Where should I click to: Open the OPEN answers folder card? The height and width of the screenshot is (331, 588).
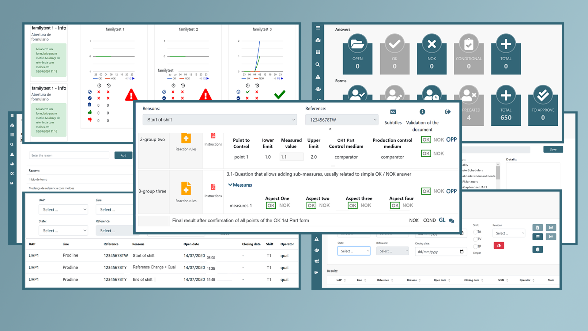click(357, 54)
